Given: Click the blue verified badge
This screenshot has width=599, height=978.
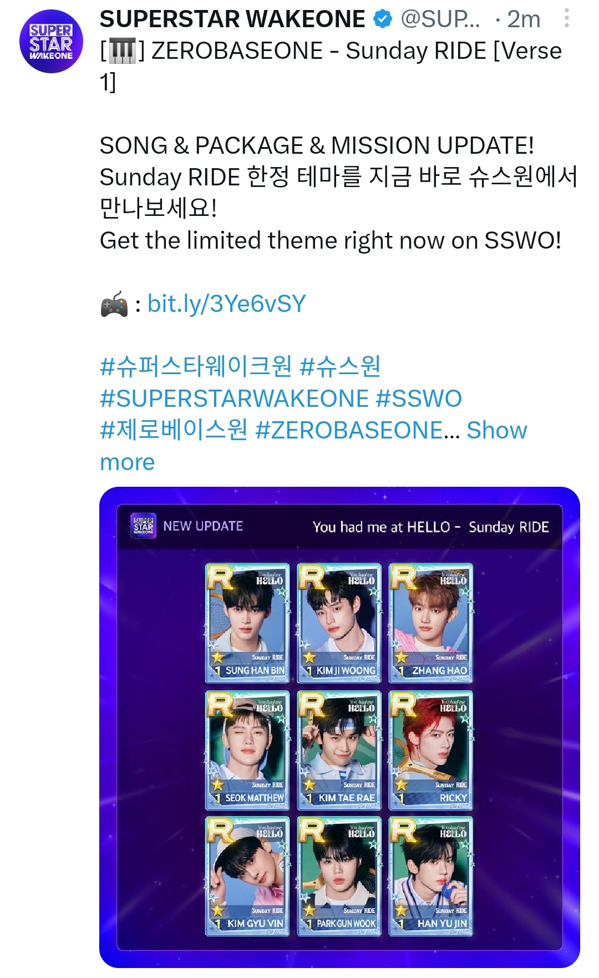Looking at the screenshot, I should click(383, 19).
